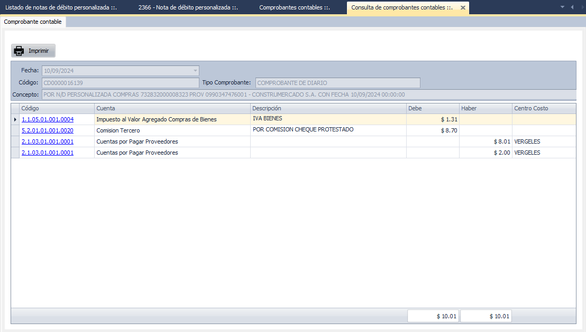Viewport: 586px width, 332px height.
Task: Sort by the Centro Costo column header
Action: click(x=543, y=108)
